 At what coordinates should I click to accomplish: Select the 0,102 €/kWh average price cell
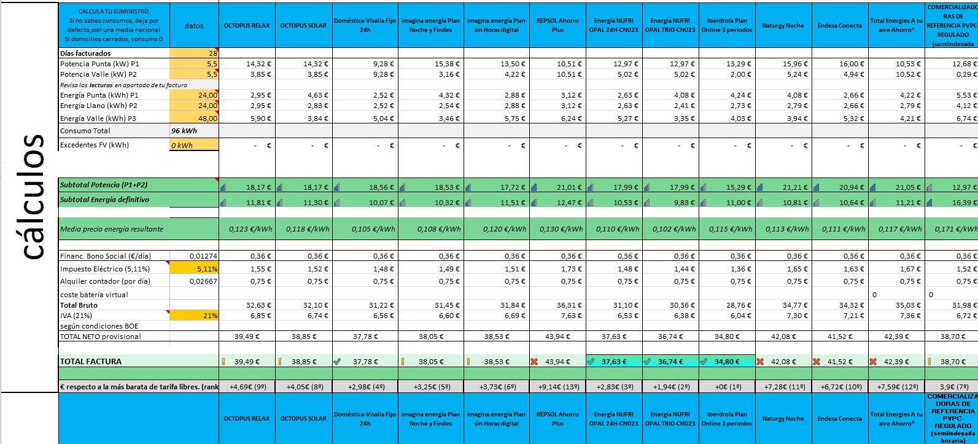[x=670, y=229]
